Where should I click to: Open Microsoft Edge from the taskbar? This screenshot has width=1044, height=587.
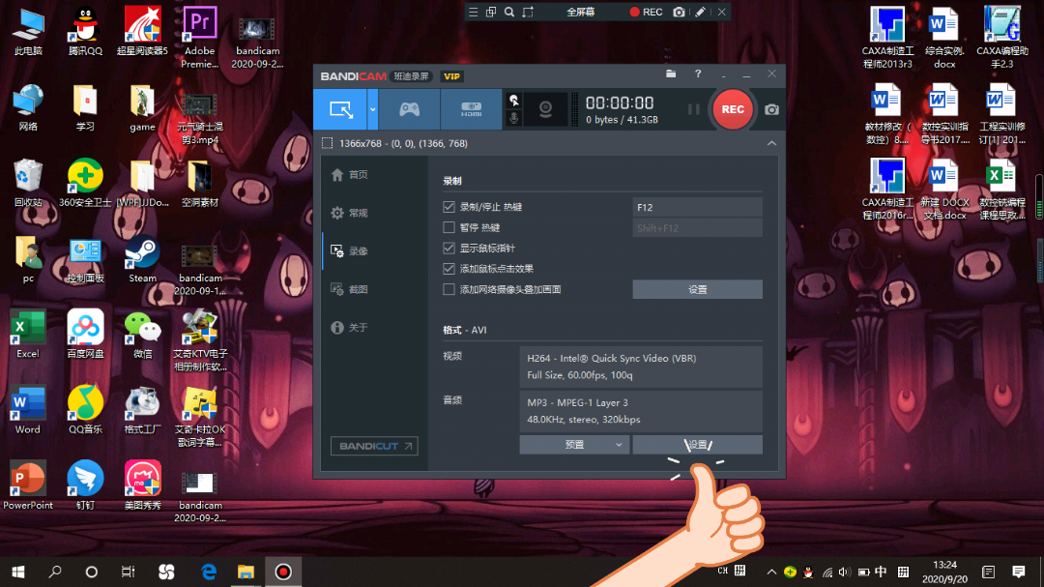click(x=209, y=572)
